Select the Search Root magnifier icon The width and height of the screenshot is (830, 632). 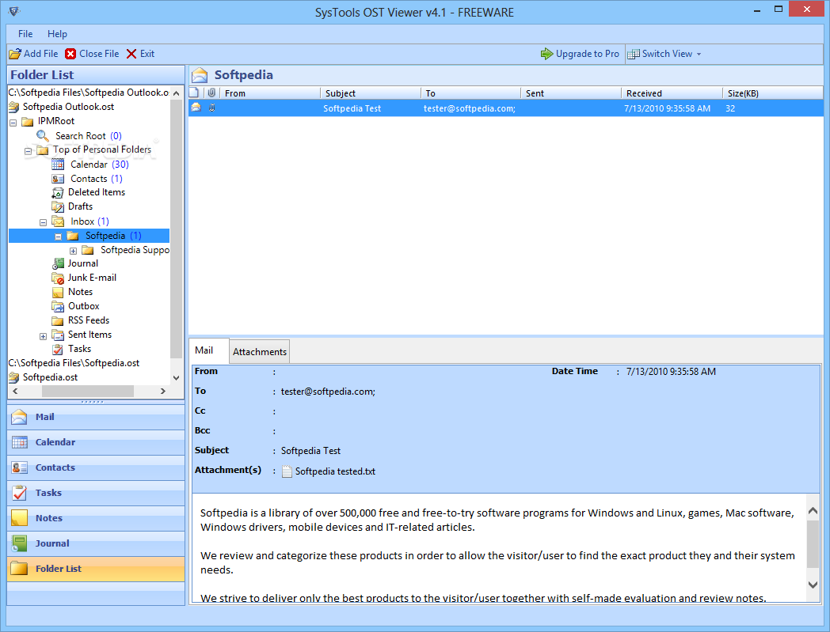43,136
